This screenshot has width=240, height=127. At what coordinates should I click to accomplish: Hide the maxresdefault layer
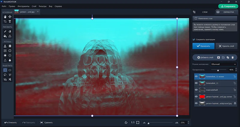point(196,90)
